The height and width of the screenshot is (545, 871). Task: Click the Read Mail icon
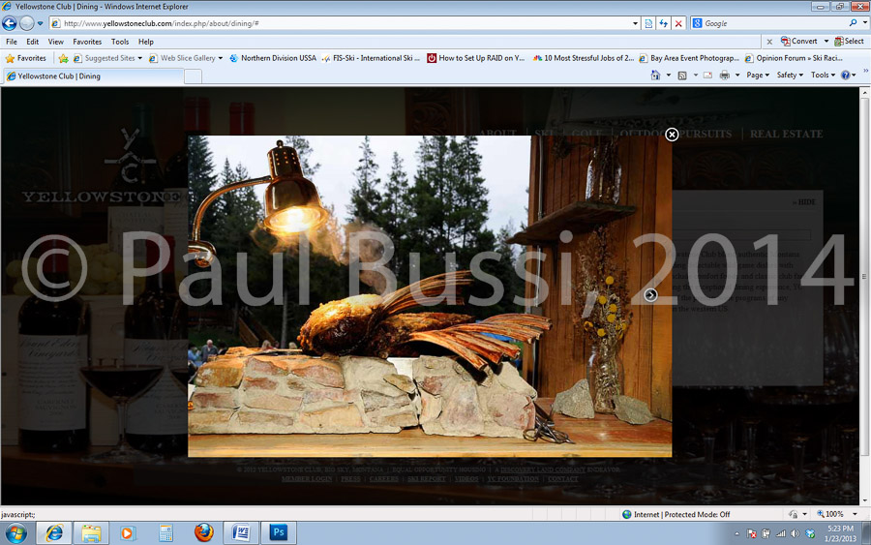pos(707,75)
